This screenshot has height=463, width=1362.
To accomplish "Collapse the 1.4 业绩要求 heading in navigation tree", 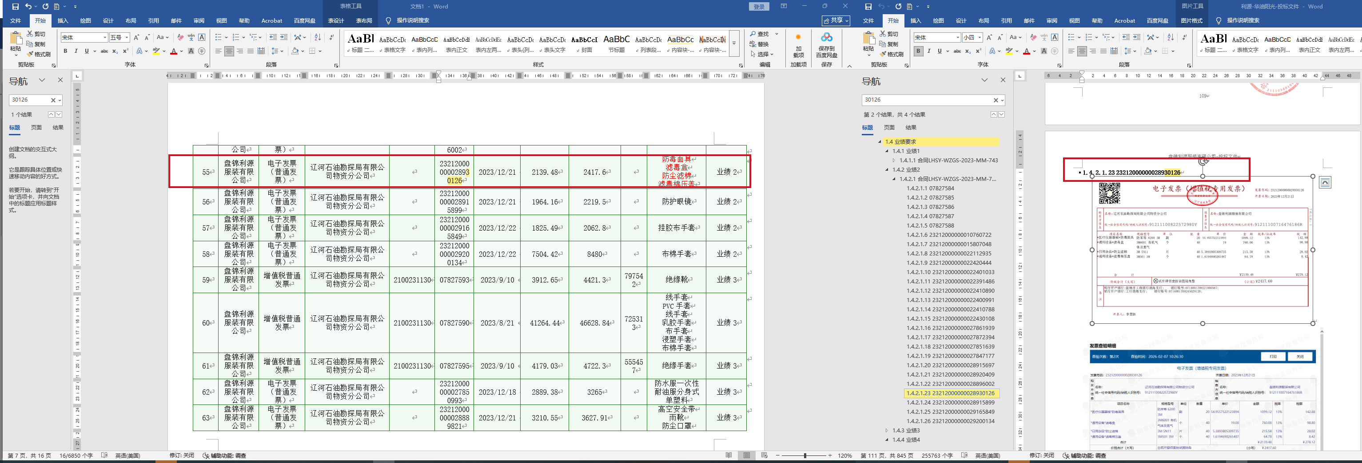I will pos(880,141).
